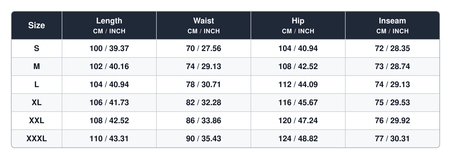
Task: Select the XXL size row label
Action: click(37, 121)
